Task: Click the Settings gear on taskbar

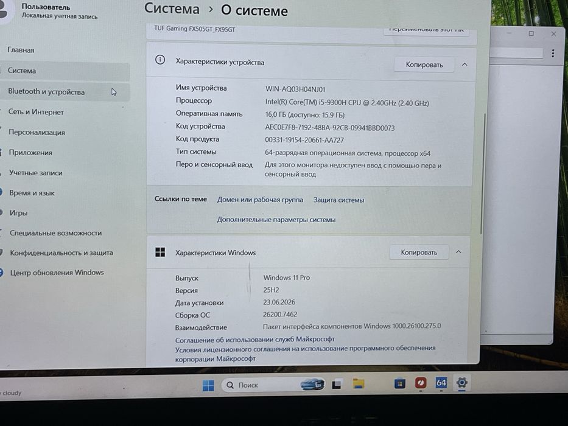Action: click(461, 383)
